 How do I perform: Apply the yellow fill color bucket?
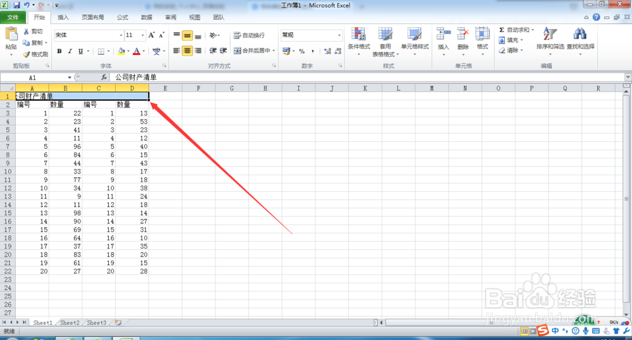click(121, 51)
